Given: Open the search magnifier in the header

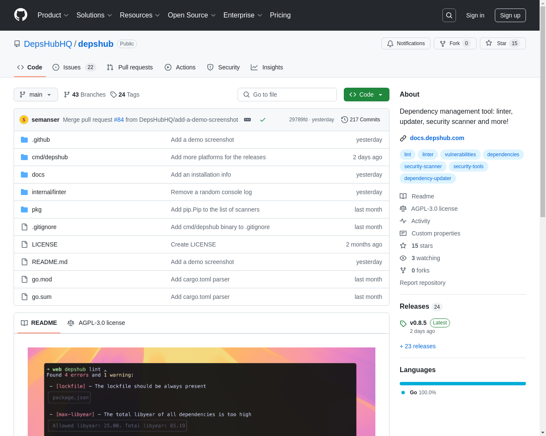Looking at the screenshot, I should point(449,15).
